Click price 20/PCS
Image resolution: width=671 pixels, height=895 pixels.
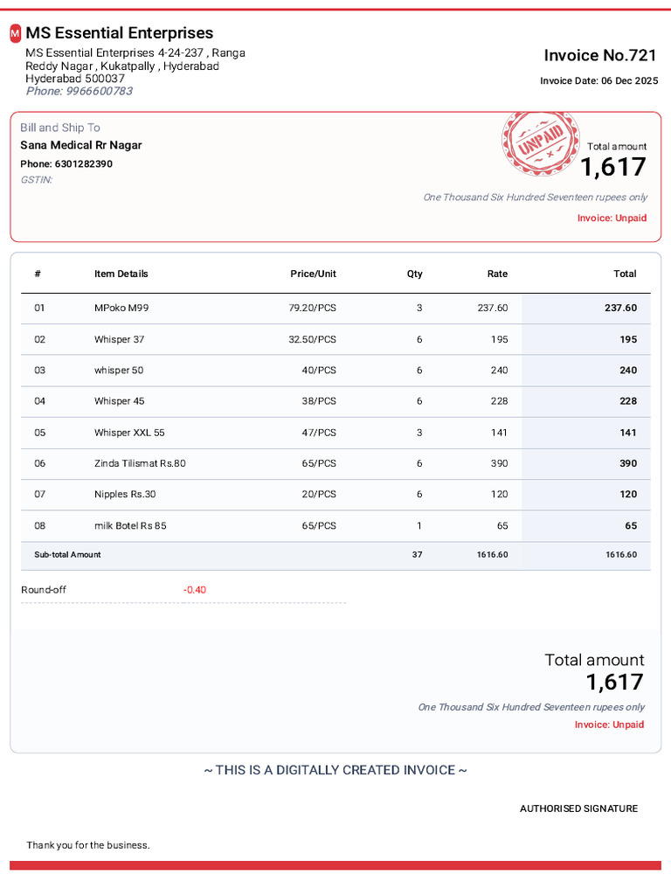click(x=319, y=495)
